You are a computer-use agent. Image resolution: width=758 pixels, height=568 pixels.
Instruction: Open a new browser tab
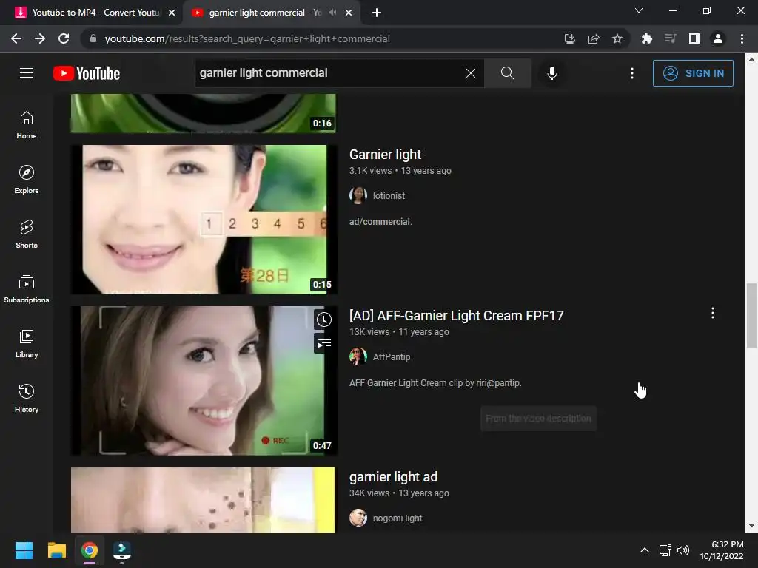pyautogui.click(x=377, y=13)
